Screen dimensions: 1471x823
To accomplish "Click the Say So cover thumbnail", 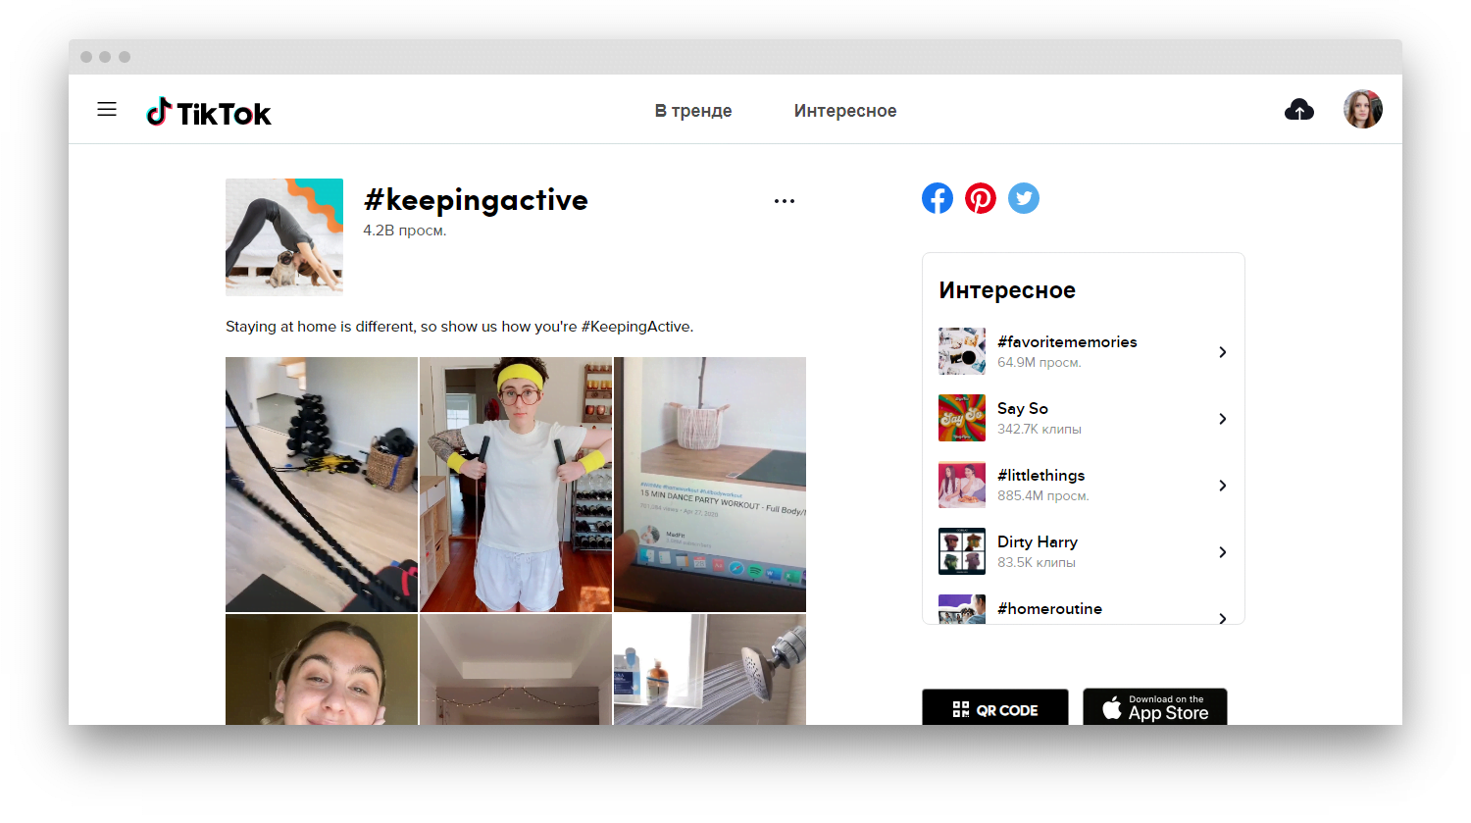I will (x=962, y=418).
